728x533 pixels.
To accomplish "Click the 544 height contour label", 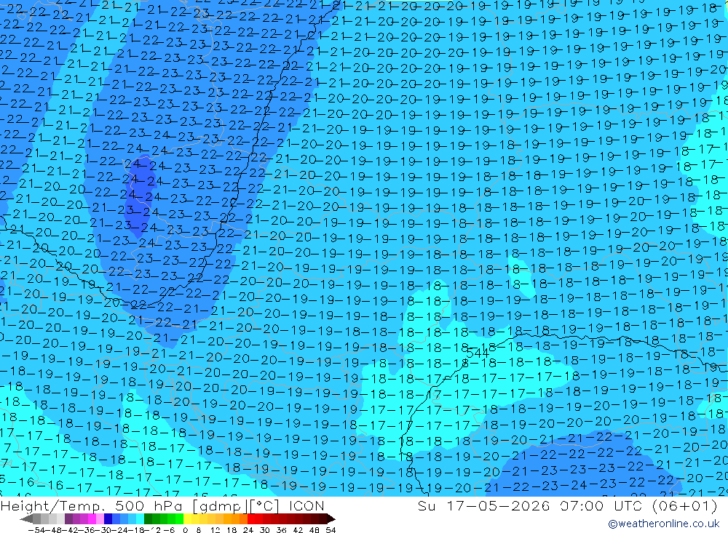I will [x=478, y=353].
